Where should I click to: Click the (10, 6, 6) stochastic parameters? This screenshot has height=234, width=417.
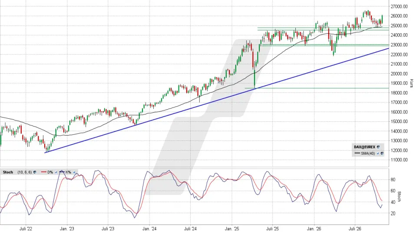25,172
